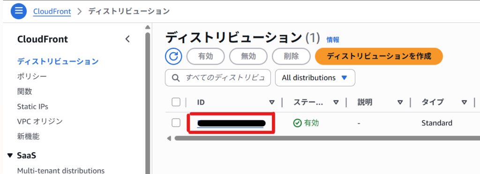The width and height of the screenshot is (480, 174).
Task: Click the green enabled status icon
Action: 297,123
